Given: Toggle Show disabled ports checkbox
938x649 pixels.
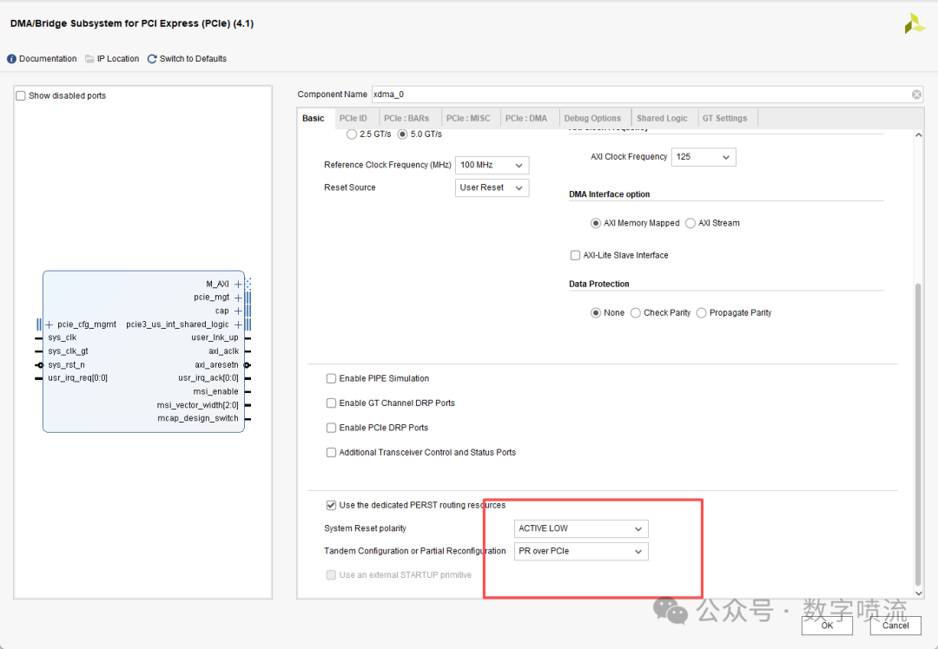Looking at the screenshot, I should [21, 95].
